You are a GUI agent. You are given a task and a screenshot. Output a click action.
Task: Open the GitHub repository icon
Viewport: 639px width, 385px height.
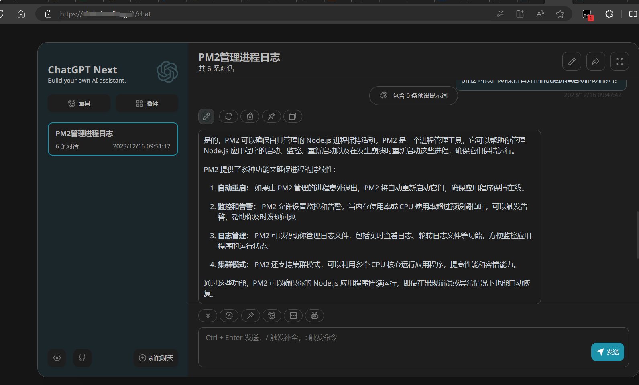pyautogui.click(x=82, y=358)
